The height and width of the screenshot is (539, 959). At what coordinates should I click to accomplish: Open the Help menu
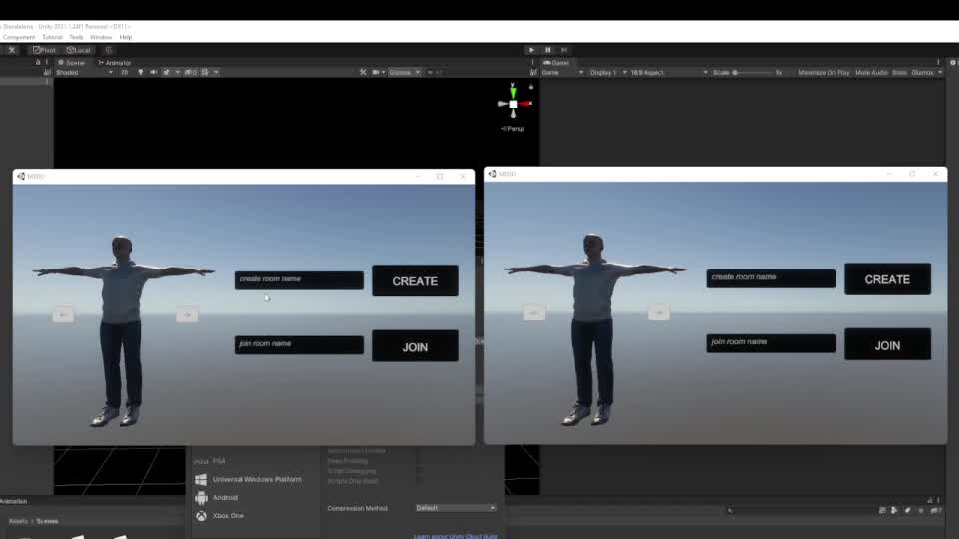pos(126,37)
